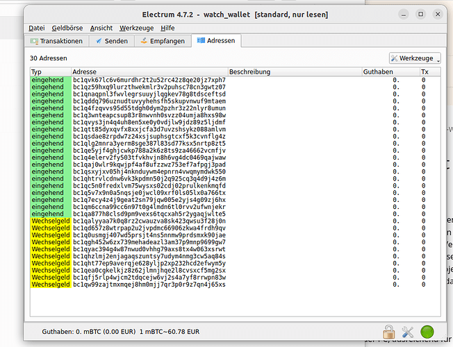This screenshot has width=453, height=347.
Task: Open the Datei menu
Action: [x=37, y=28]
